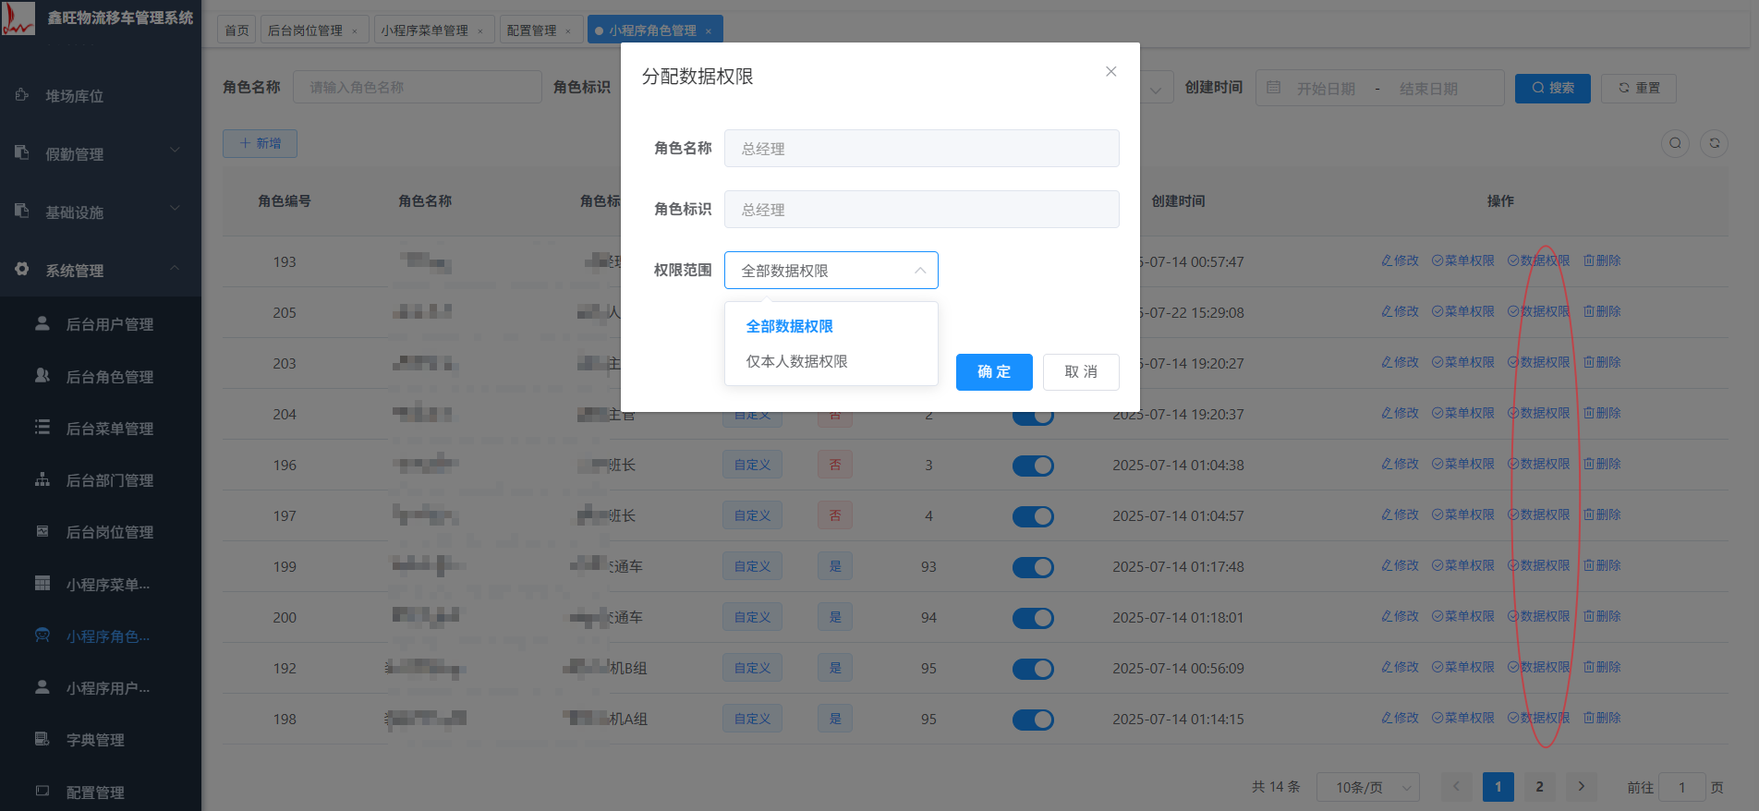Click 修改 for row 196

(1400, 464)
